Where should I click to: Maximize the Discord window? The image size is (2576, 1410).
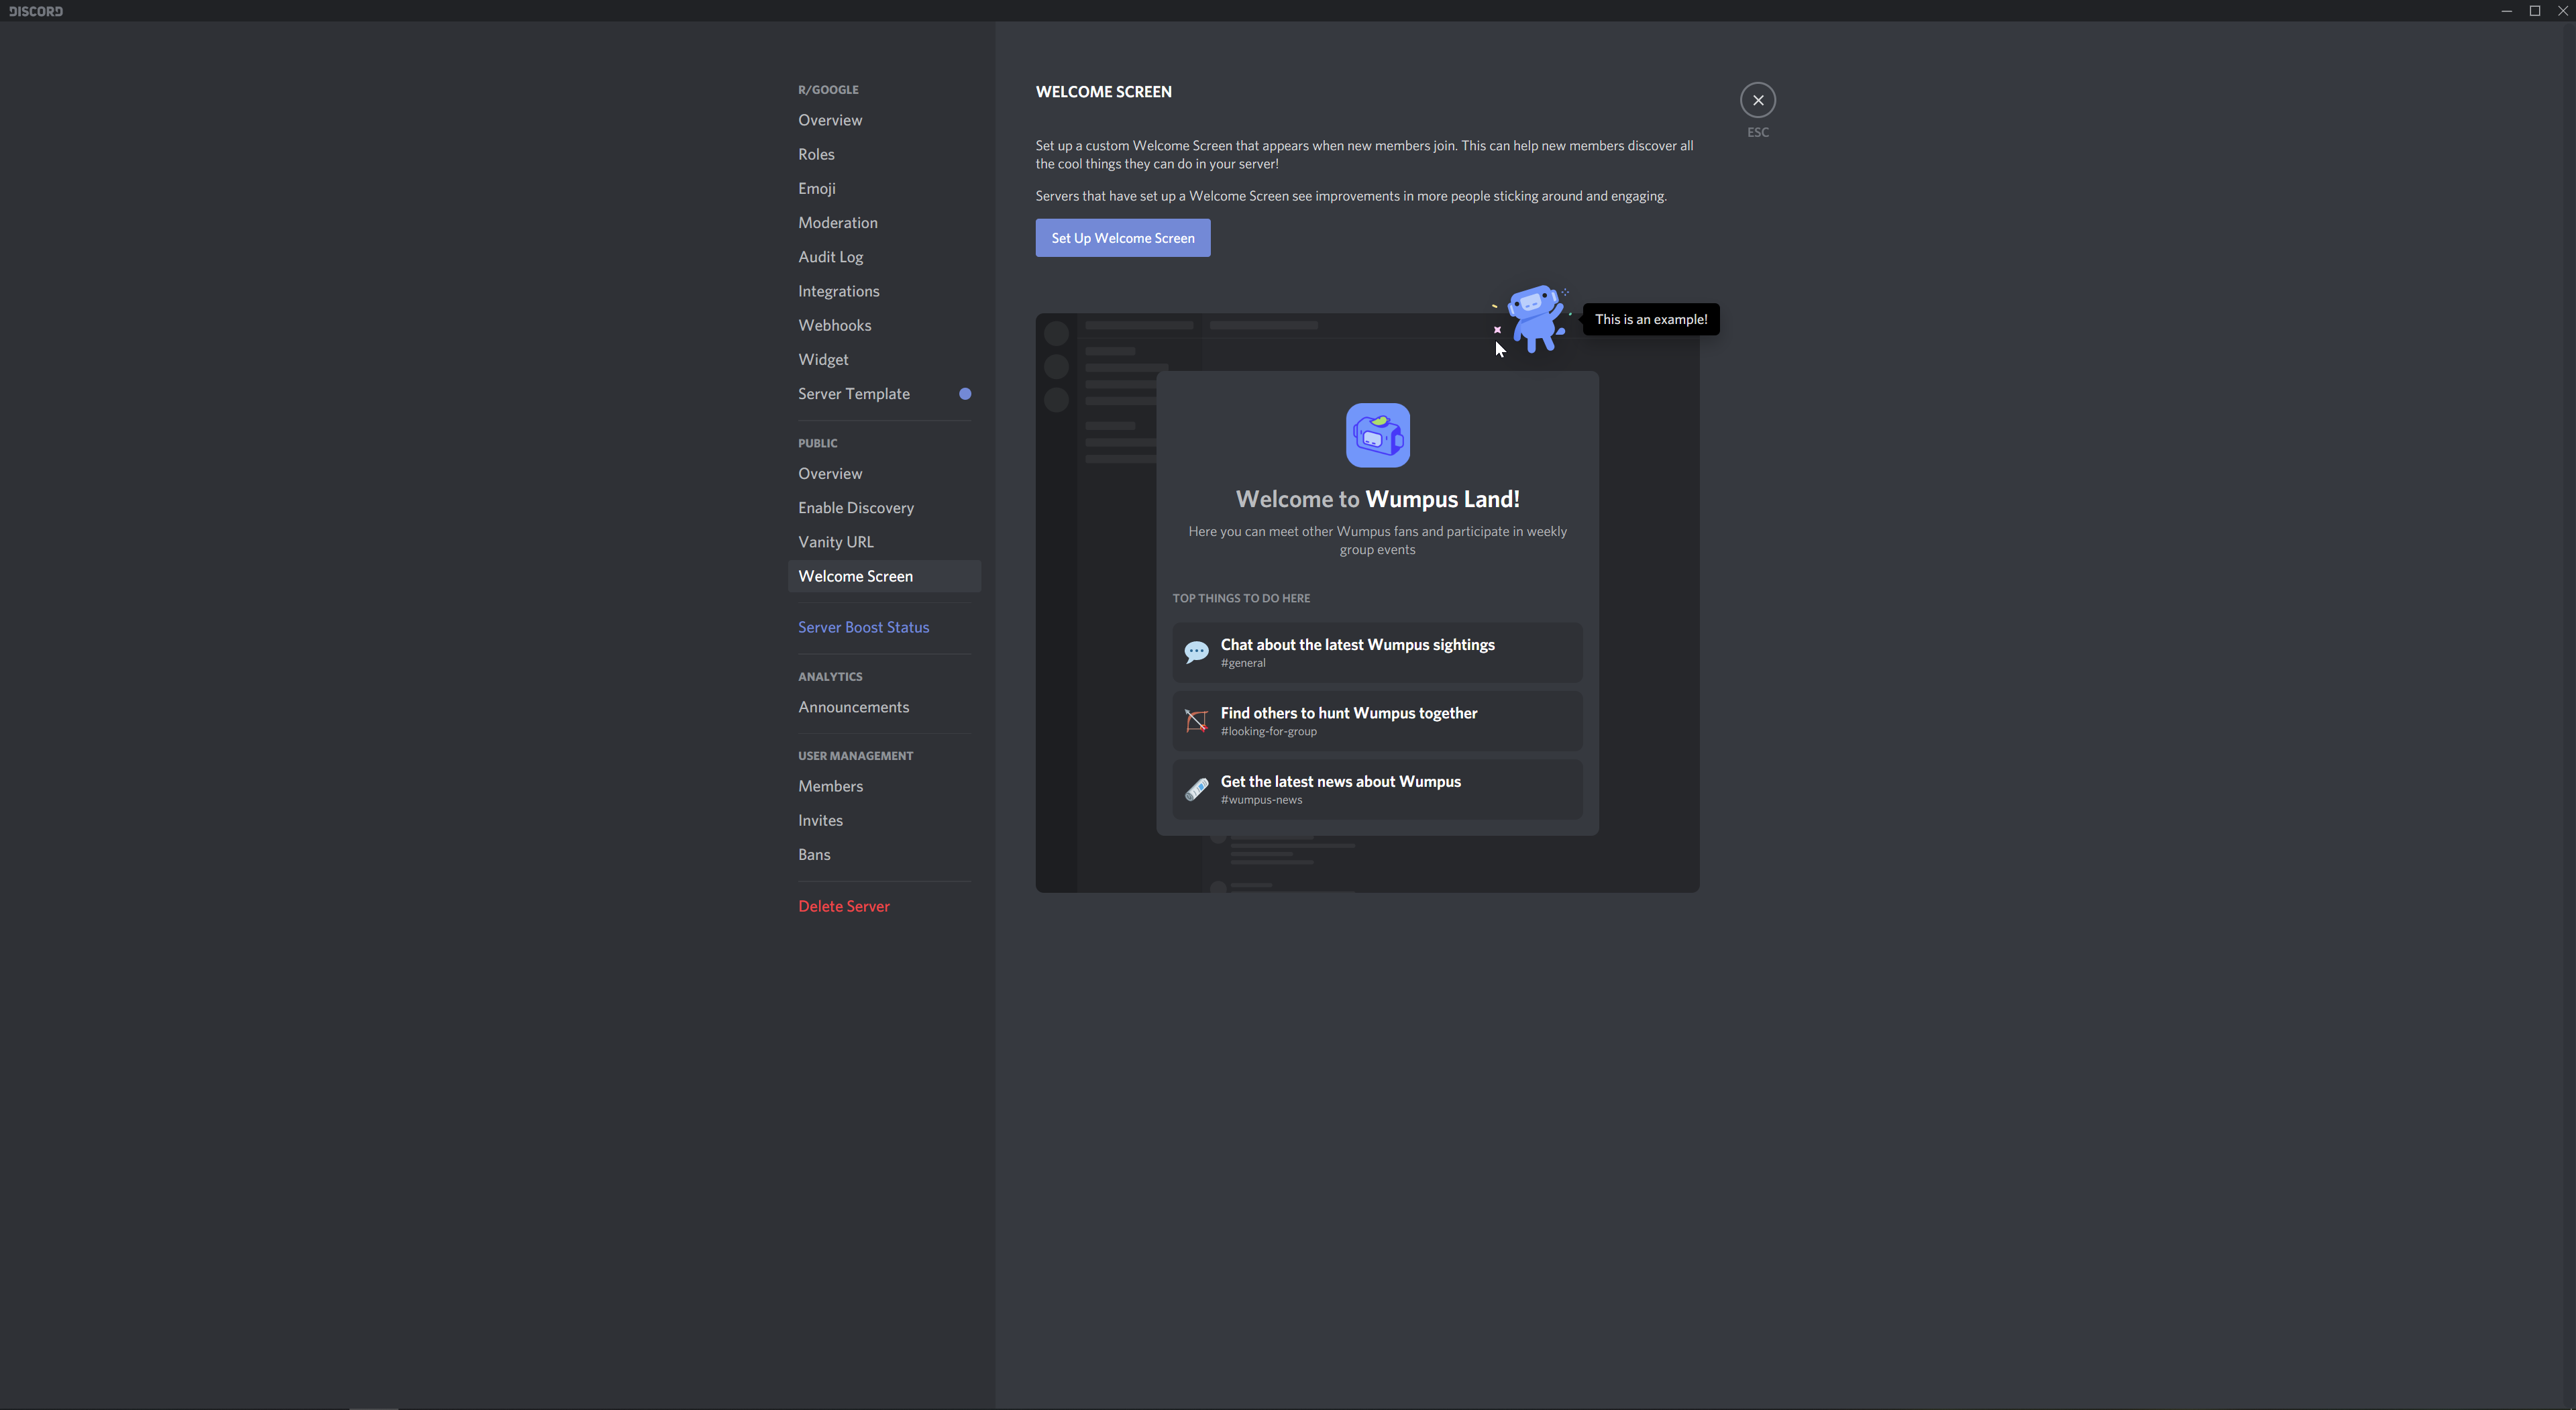pos(2534,11)
